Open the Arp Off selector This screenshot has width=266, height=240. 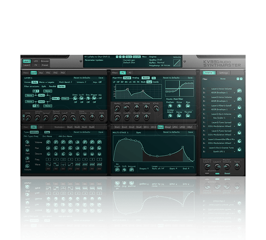(98, 82)
